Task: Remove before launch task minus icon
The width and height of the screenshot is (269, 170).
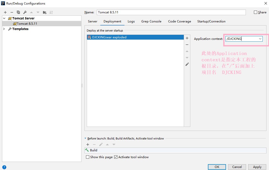Action: point(94,145)
